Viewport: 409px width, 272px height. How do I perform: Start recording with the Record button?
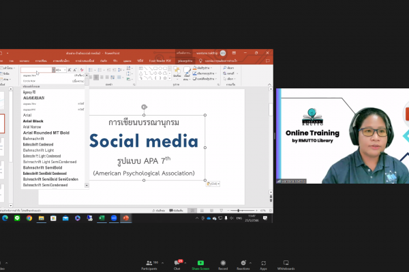223,265
